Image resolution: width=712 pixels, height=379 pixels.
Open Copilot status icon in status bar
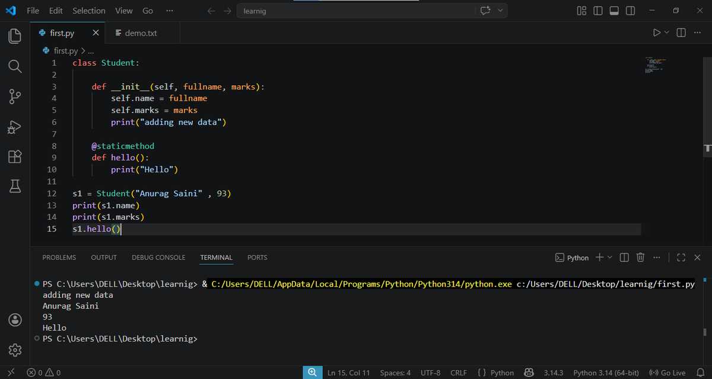click(529, 372)
